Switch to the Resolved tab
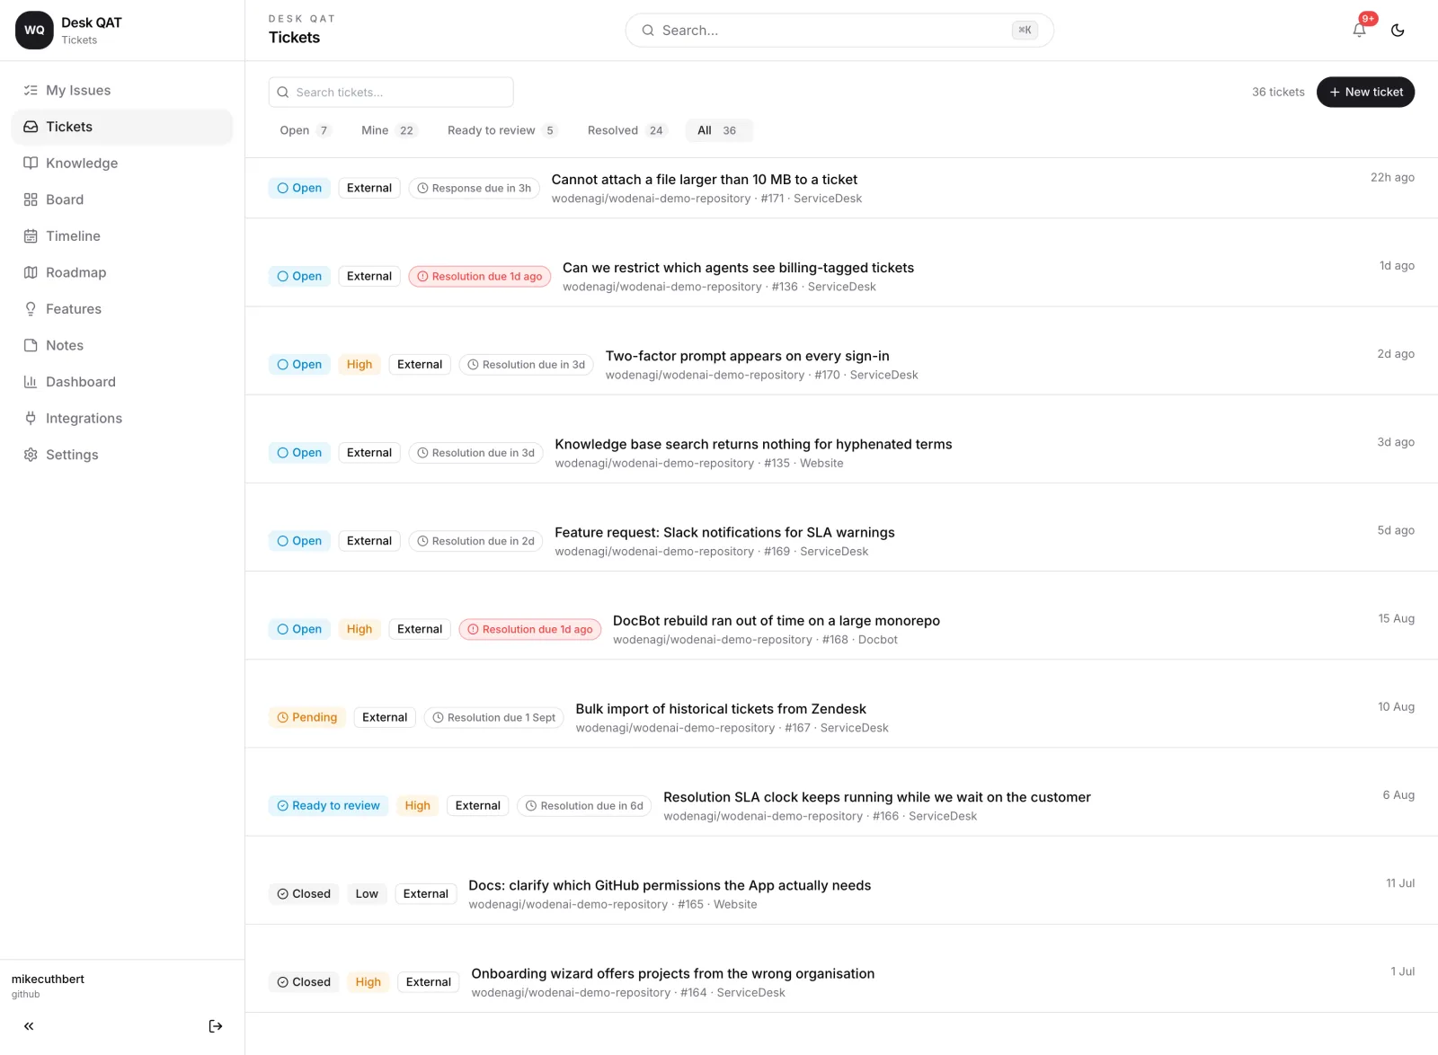Image resolution: width=1438 pixels, height=1055 pixels. [626, 130]
